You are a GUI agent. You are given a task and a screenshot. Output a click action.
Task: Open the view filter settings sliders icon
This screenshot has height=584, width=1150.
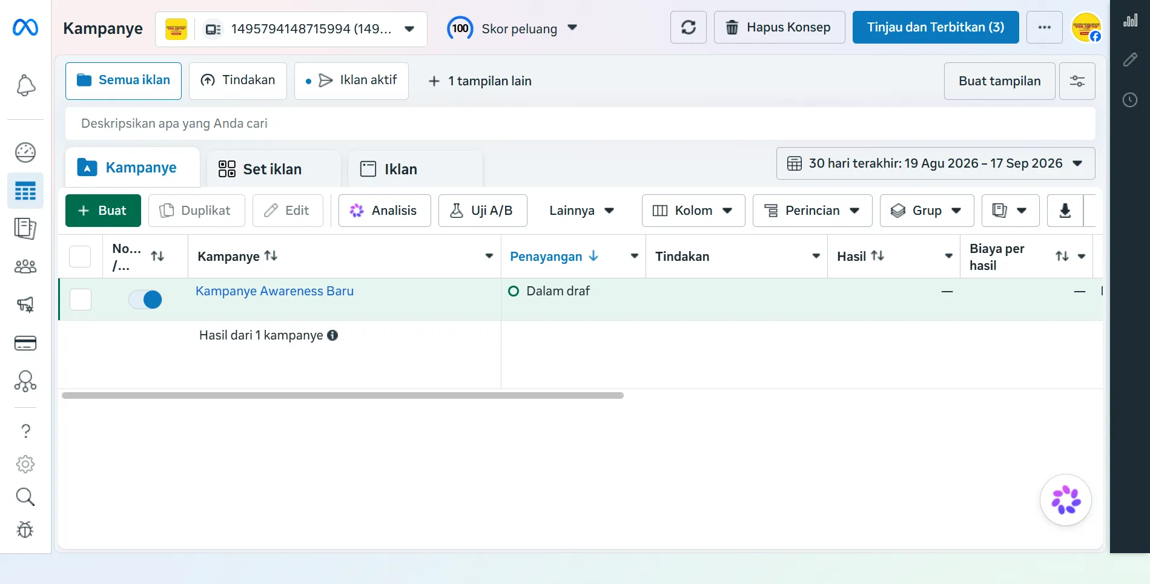point(1077,81)
